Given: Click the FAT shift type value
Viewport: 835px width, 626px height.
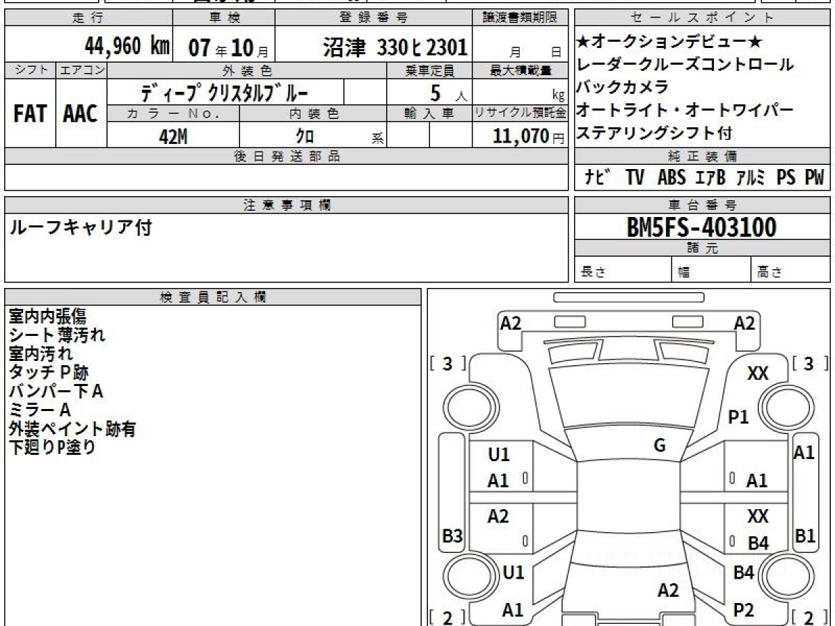Looking at the screenshot, I should [x=29, y=115].
